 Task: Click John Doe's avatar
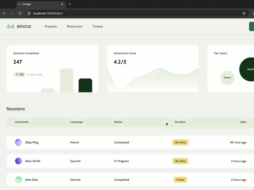(19, 180)
